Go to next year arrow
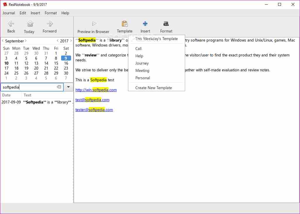The height and width of the screenshot is (214, 300). 71,41
